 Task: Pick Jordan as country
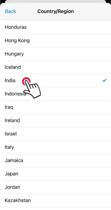click(x=55, y=187)
